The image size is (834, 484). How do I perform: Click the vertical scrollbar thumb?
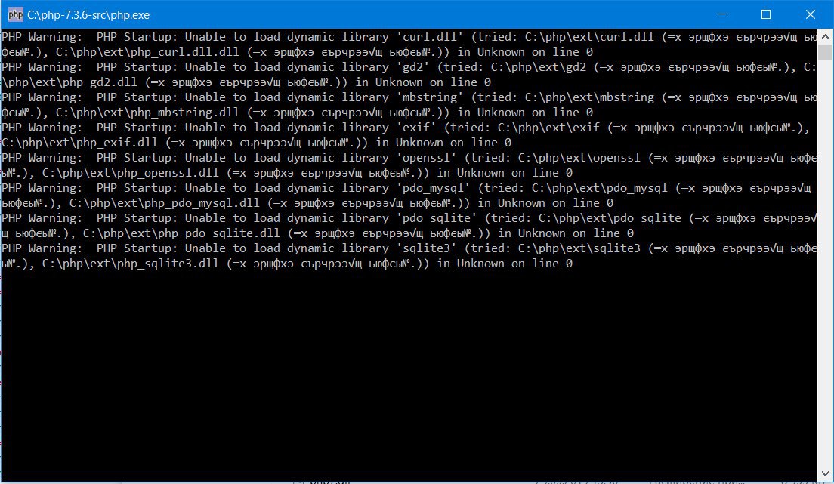[x=825, y=52]
